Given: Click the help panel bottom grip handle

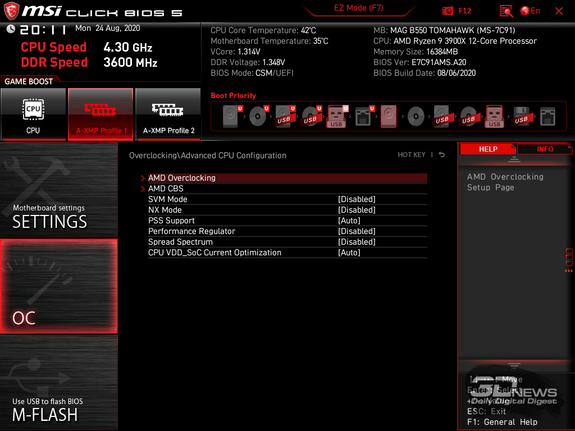Looking at the screenshot, I should pos(514,365).
